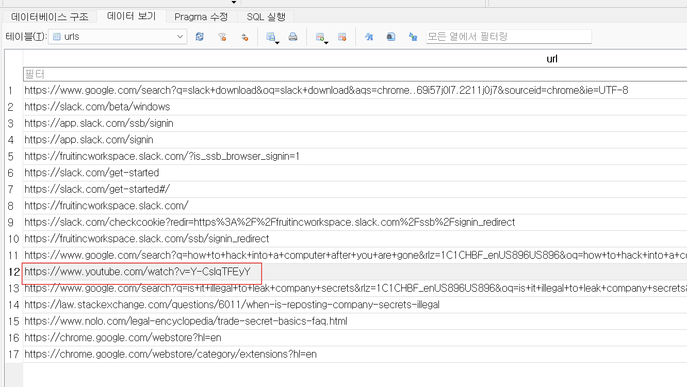Open the table selector dropdown showing urls
Screen dimensions: 687x387
pyautogui.click(x=118, y=37)
